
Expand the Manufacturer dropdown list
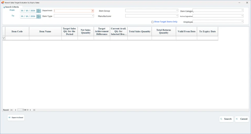177,16
